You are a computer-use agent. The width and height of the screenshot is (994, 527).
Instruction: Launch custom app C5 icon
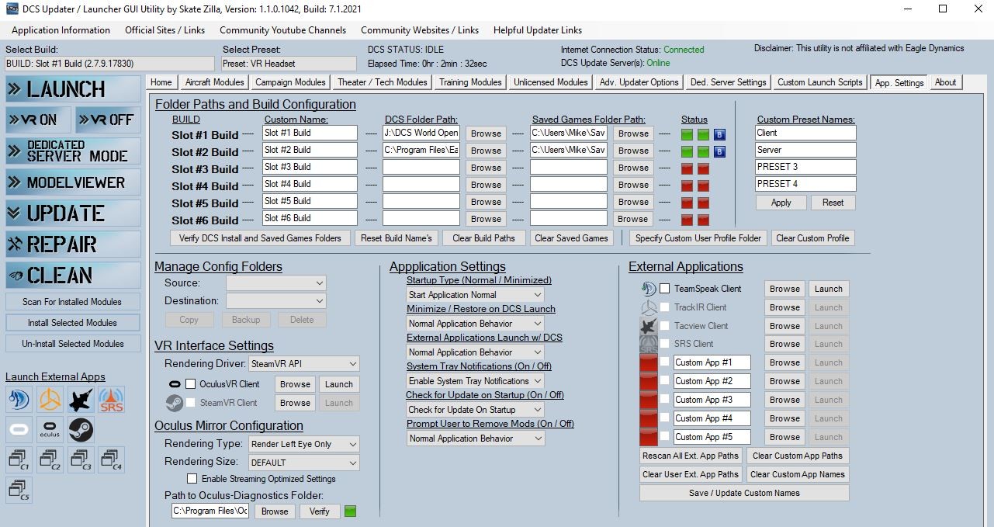coord(19,491)
